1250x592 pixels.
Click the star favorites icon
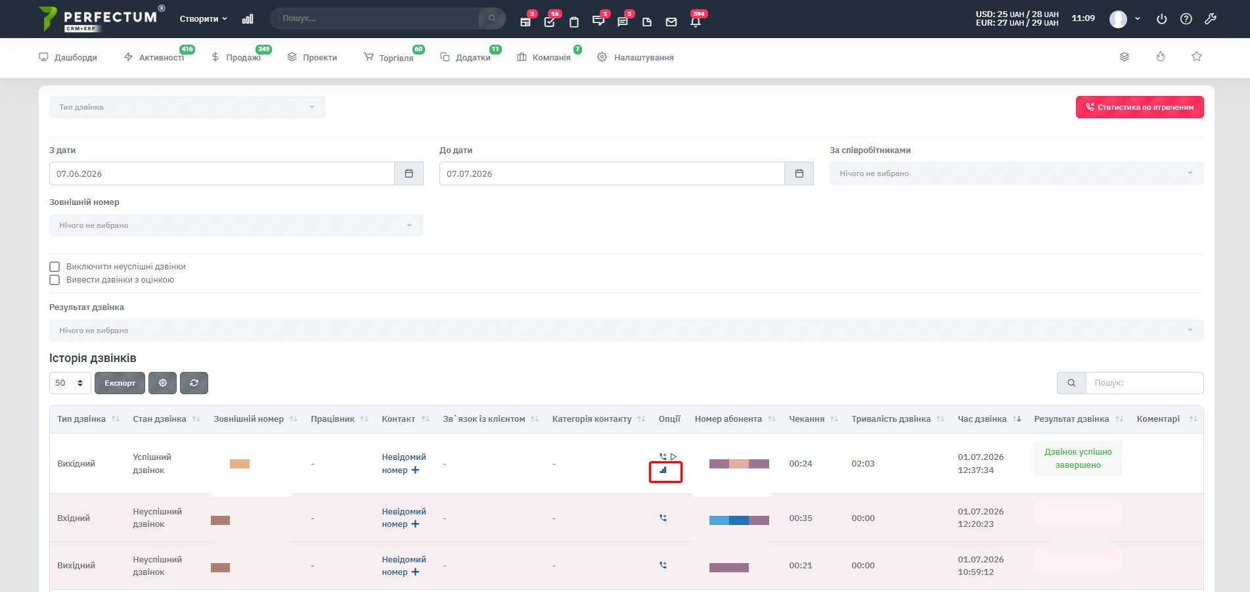click(1197, 57)
